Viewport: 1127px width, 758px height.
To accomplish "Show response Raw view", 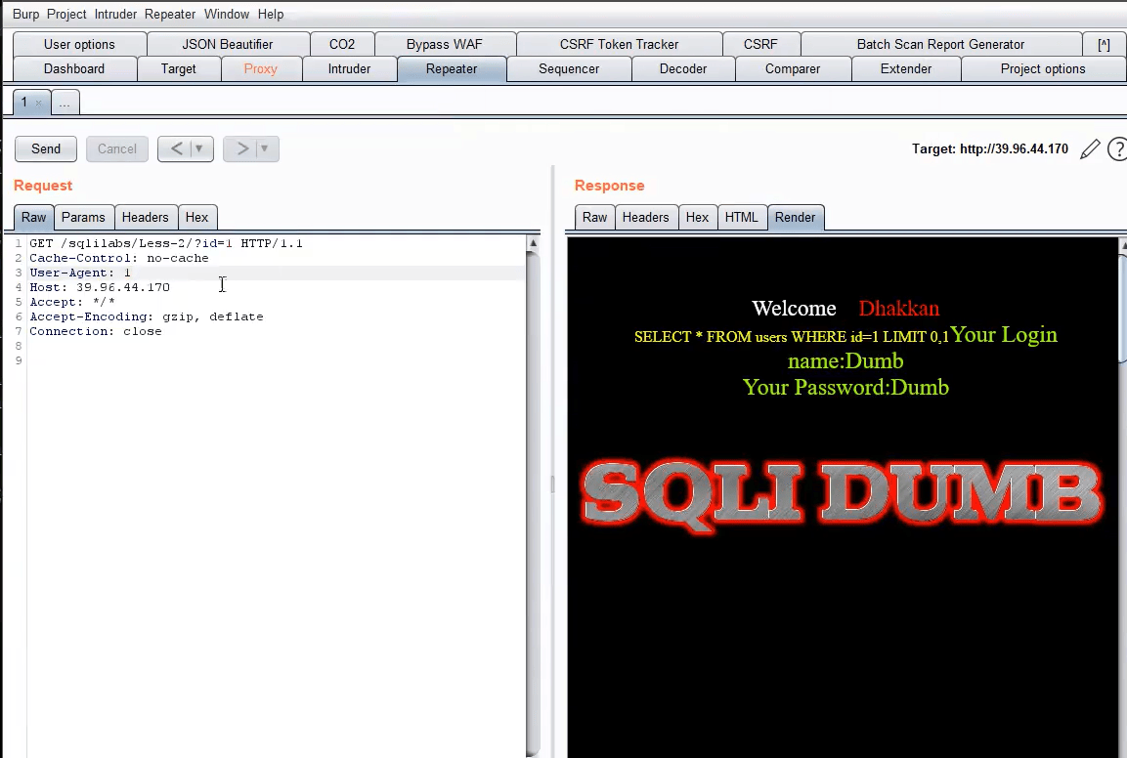I will click(594, 217).
